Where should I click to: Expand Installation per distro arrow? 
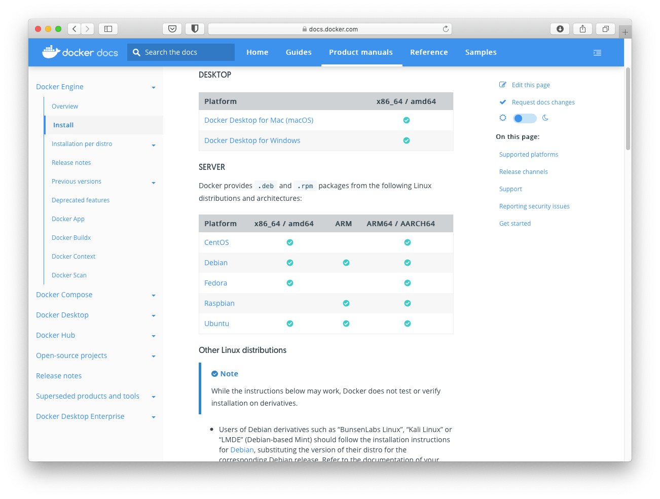pyautogui.click(x=154, y=145)
